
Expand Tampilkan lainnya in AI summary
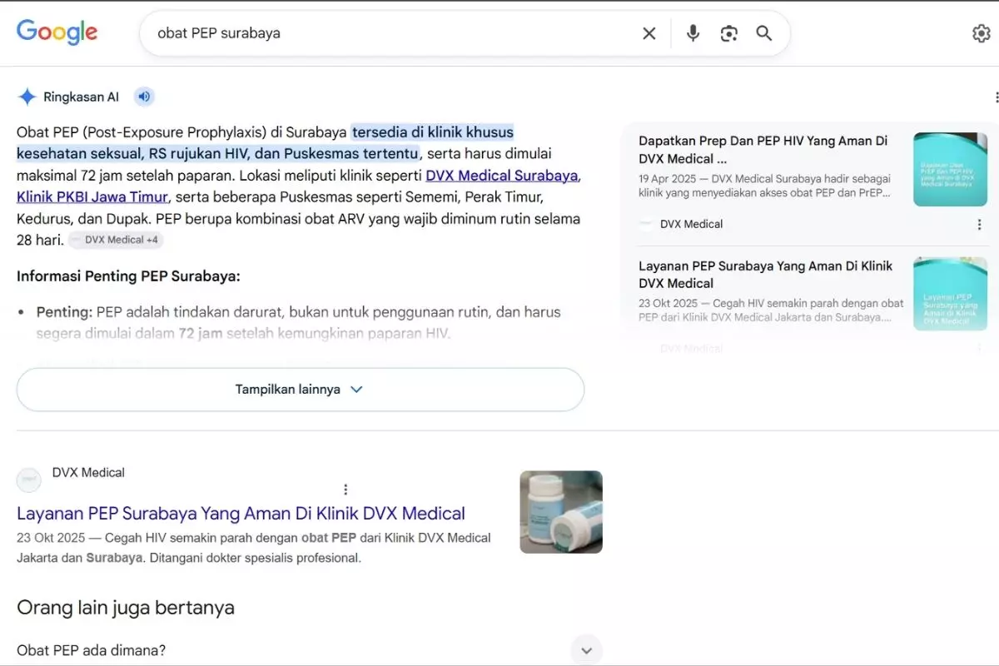(301, 390)
